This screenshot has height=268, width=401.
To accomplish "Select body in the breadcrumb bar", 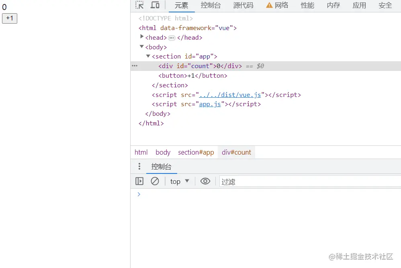I will (x=163, y=152).
